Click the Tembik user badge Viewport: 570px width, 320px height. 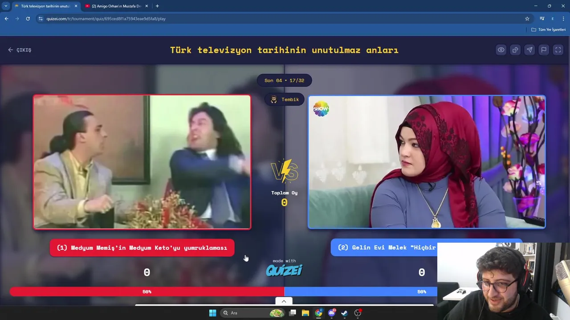[x=285, y=100]
